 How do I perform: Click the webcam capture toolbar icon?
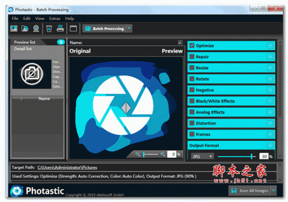36,28
